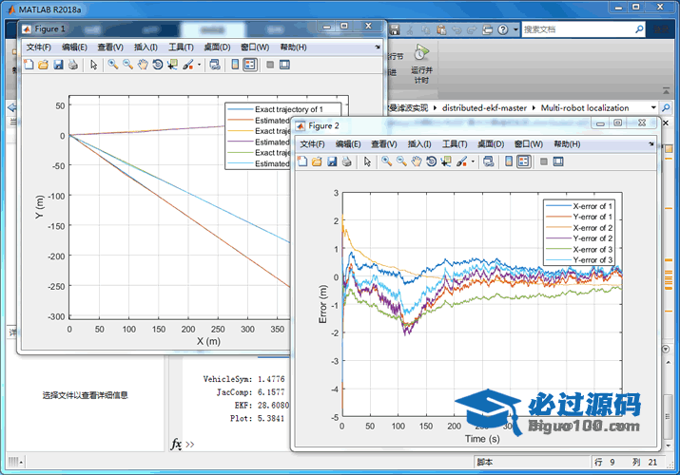
Task: Open 窗口(W) menu in Figure 2
Action: 528,144
